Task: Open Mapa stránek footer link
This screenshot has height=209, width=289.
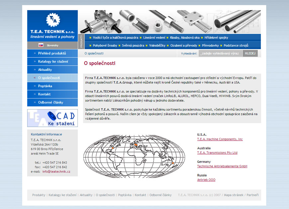Action: pos(234,195)
